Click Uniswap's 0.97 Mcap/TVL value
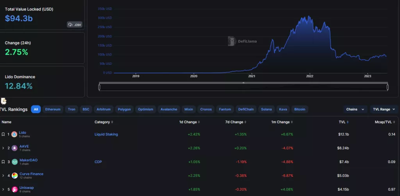Viewport: 400px width, 196px height. click(391, 189)
